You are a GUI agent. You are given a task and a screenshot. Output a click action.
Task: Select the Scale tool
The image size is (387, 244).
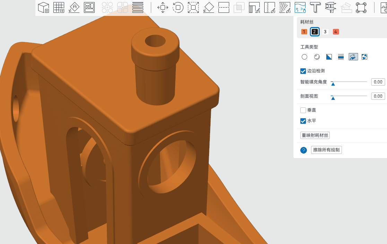click(x=193, y=7)
